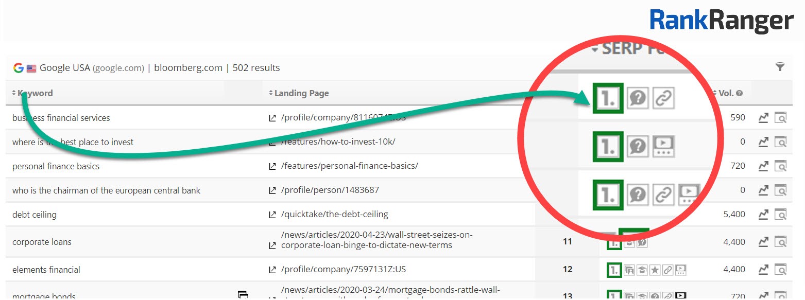Viewport: 805px width, 300px height.
Task: Select the keyword 'debt ceiling'
Action: 35,215
